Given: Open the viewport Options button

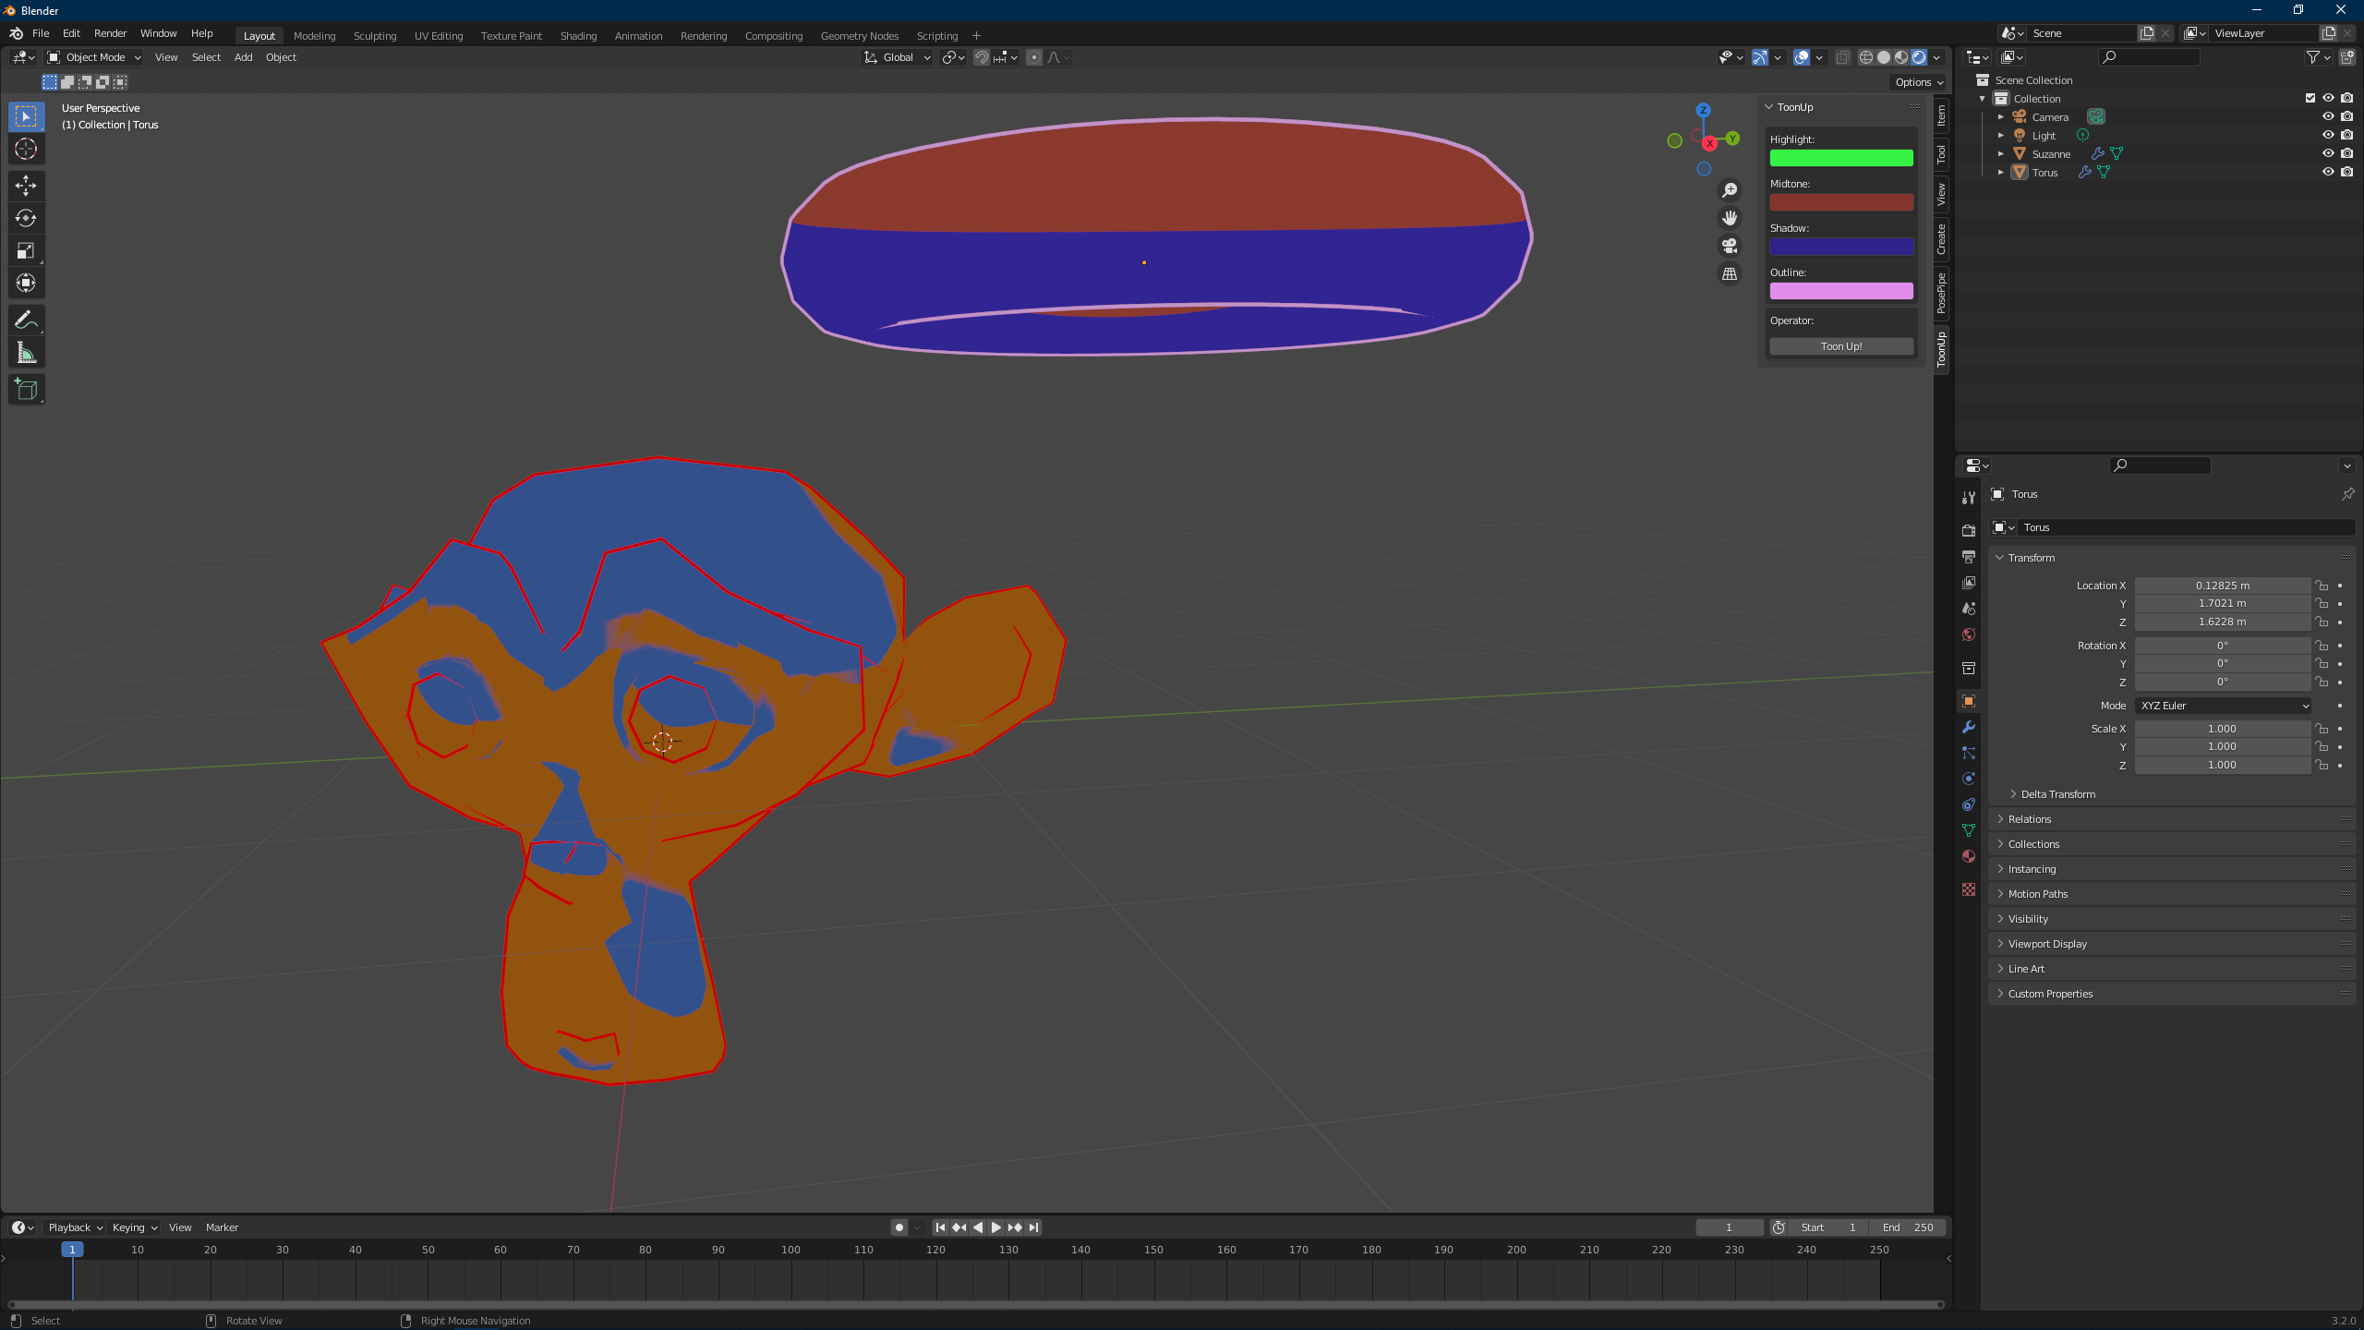Looking at the screenshot, I should tap(1919, 82).
